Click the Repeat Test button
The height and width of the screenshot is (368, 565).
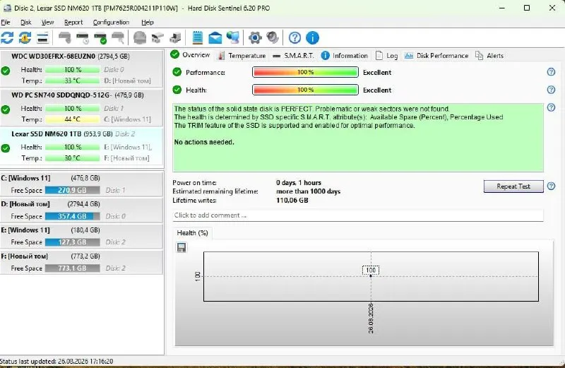click(x=513, y=186)
